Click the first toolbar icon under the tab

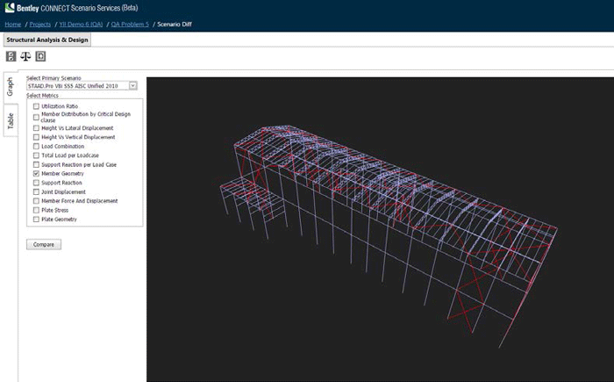click(x=11, y=56)
